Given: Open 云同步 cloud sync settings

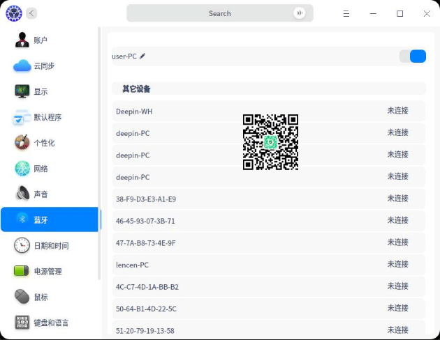Looking at the screenshot, I should click(50, 65).
